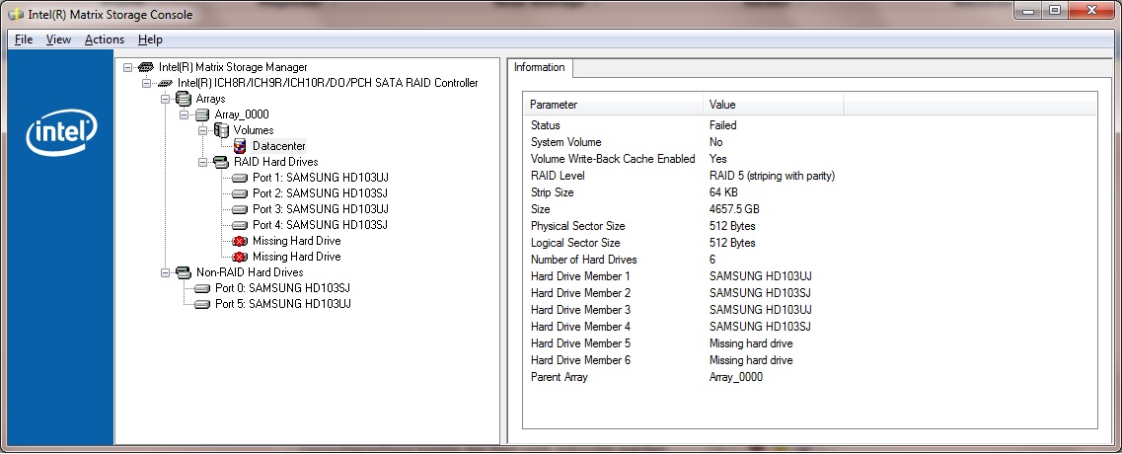Click the SATA RAID Controller icon

165,83
